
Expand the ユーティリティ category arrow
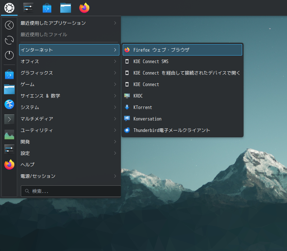click(115, 130)
